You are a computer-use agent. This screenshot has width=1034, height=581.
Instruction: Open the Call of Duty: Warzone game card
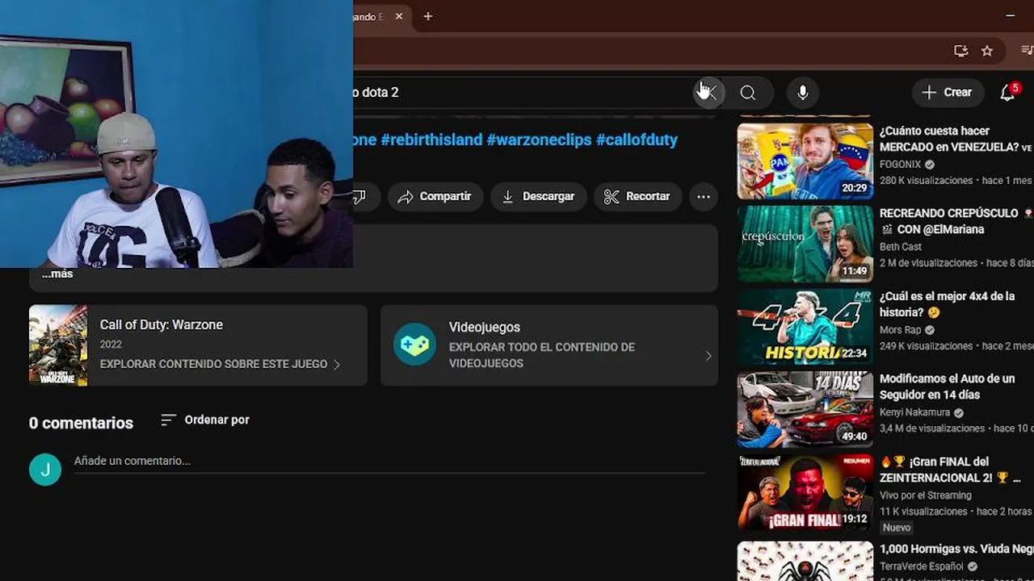pyautogui.click(x=198, y=345)
